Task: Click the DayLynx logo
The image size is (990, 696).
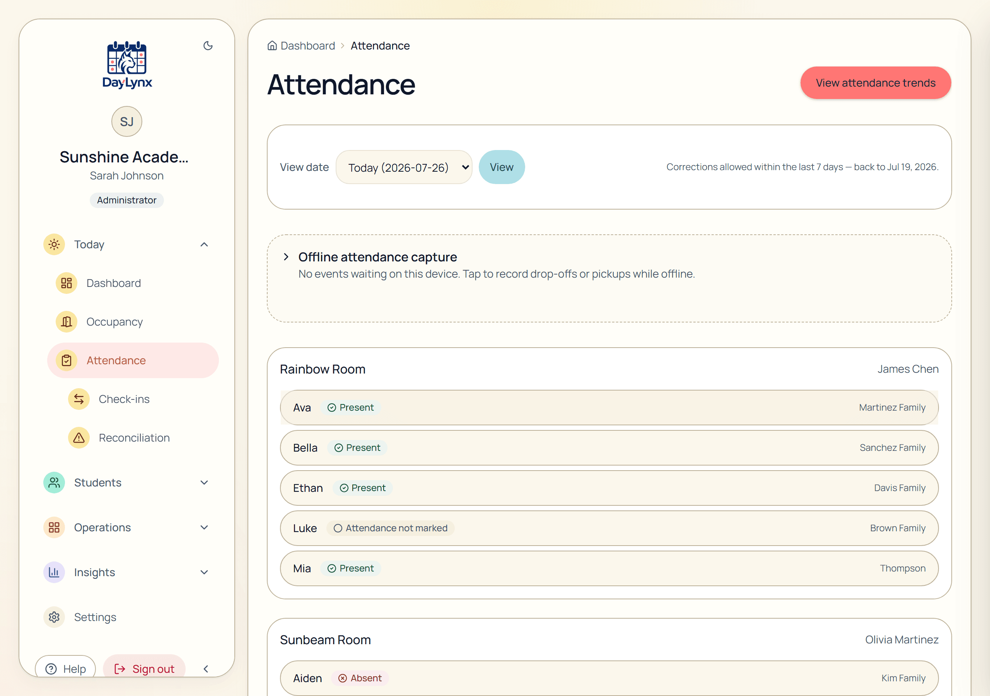Action: 127,65
